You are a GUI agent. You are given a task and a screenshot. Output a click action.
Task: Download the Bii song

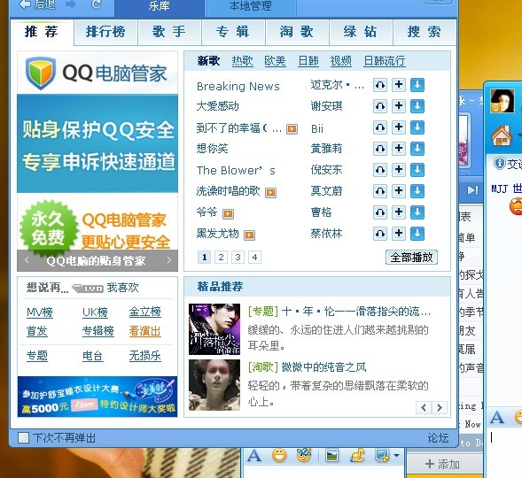point(417,127)
